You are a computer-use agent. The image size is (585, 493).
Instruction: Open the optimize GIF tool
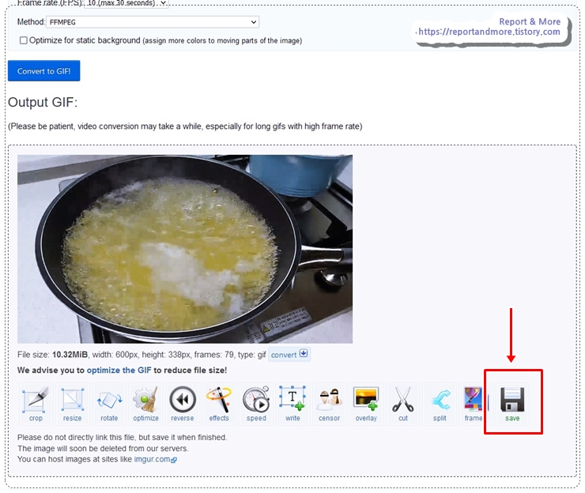point(146,404)
